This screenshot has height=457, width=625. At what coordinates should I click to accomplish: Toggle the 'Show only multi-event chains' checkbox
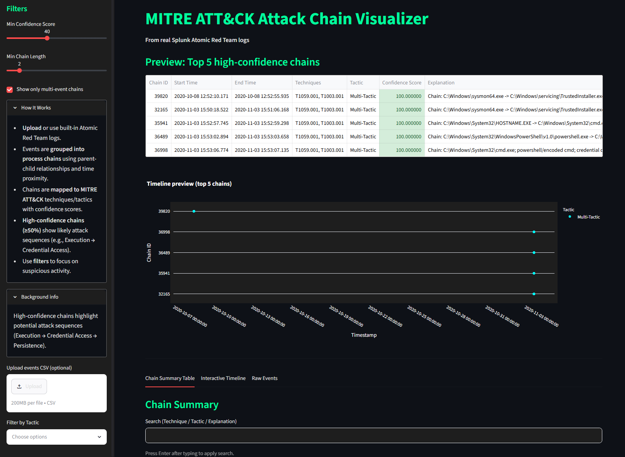tap(10, 89)
